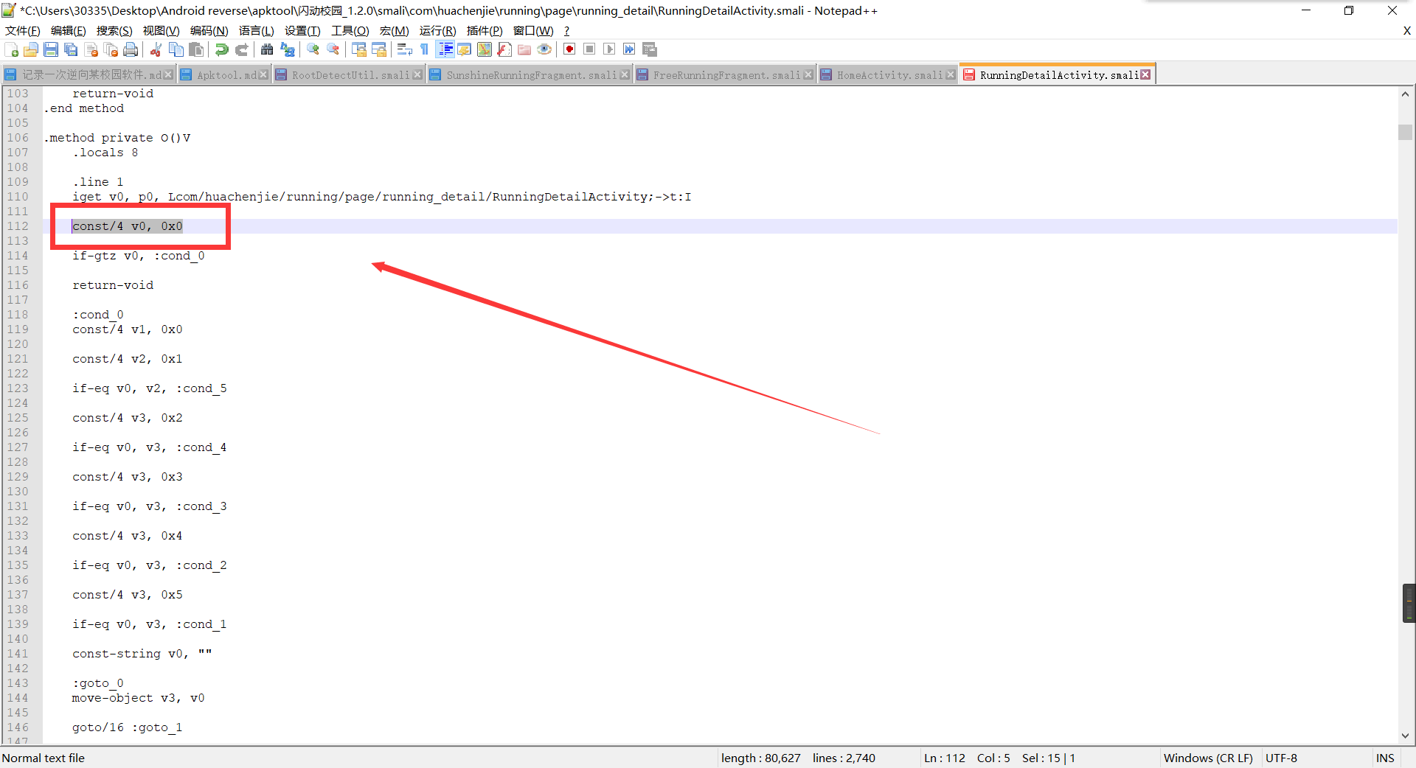This screenshot has width=1416, height=768.
Task: Toggle show all characters pilcrow icon
Action: (x=425, y=49)
